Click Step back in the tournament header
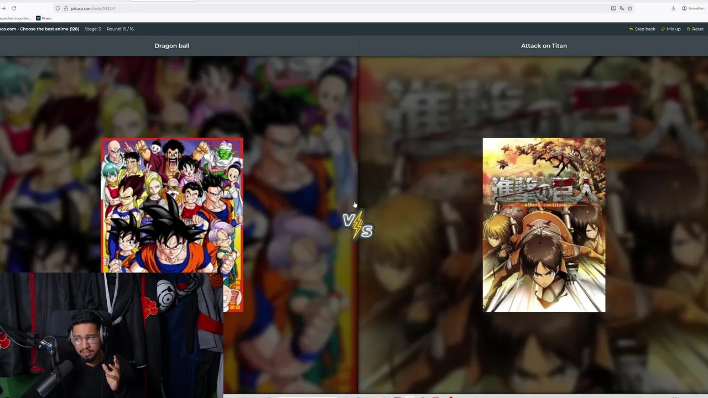 click(642, 29)
